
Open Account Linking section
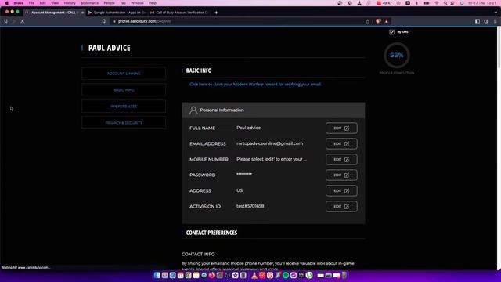(124, 74)
